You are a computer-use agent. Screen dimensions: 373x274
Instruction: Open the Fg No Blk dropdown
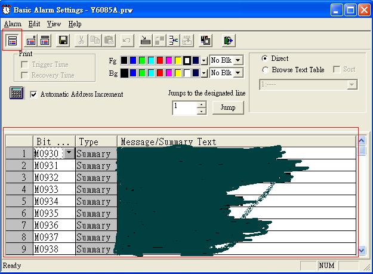tap(238, 60)
